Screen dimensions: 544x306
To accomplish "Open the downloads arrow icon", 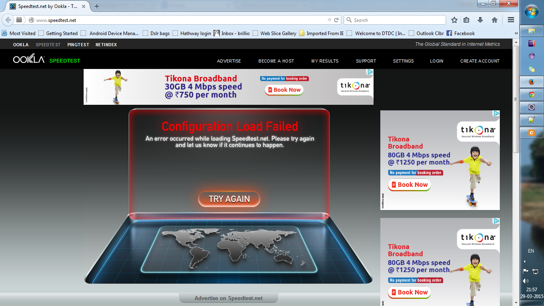I will tap(480, 20).
